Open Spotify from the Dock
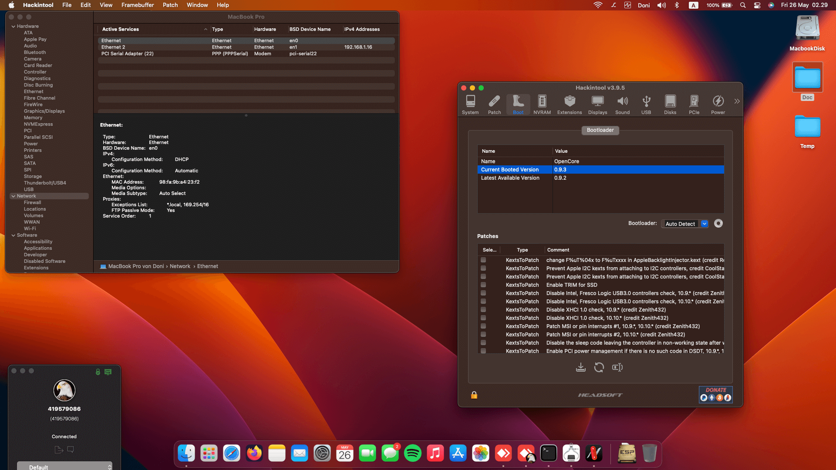The height and width of the screenshot is (470, 836). pos(413,453)
